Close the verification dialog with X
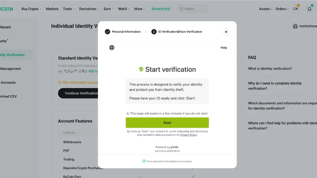This screenshot has width=317, height=178. [226, 32]
